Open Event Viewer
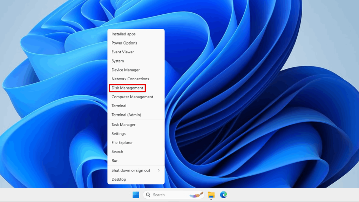 pyautogui.click(x=136, y=52)
